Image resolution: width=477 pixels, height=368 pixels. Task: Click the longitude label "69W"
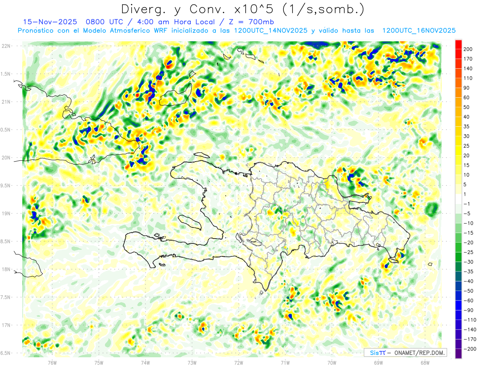(x=378, y=363)
